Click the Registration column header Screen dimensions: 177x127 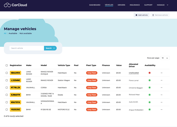16,65
